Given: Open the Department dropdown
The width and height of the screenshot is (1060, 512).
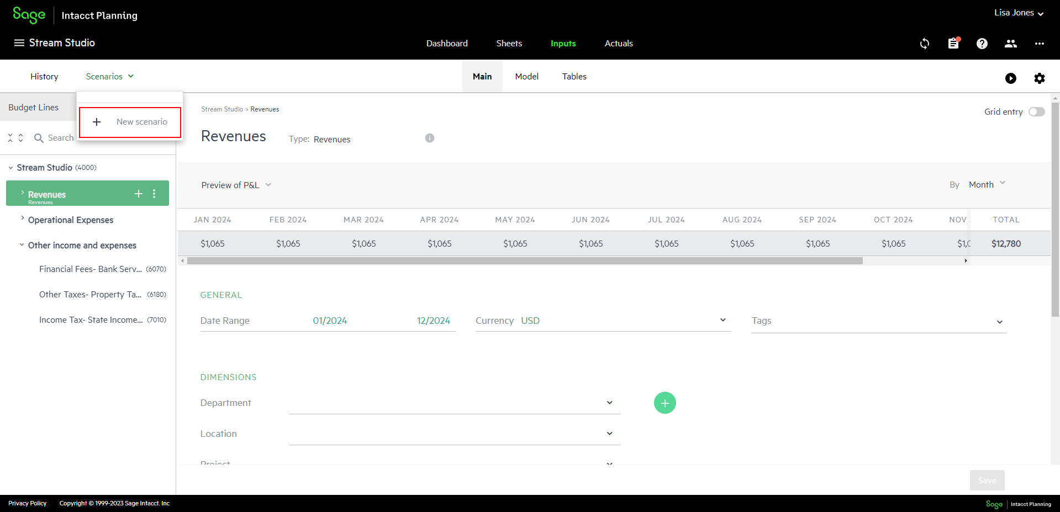Looking at the screenshot, I should [455, 403].
